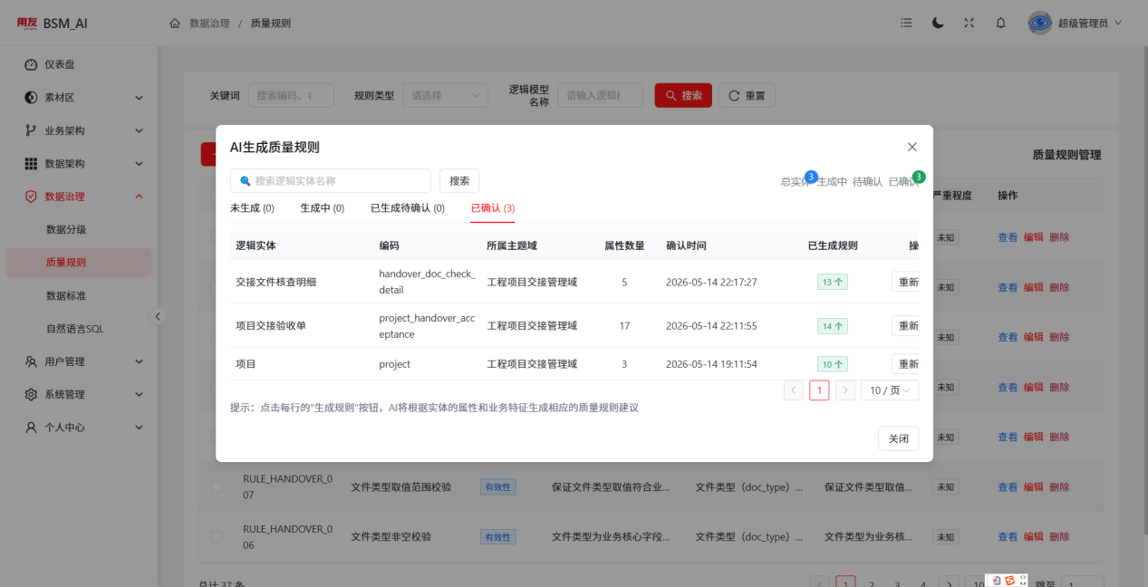Click the 已确认 counter label
Image resolution: width=1148 pixels, height=587 pixels.
[903, 181]
